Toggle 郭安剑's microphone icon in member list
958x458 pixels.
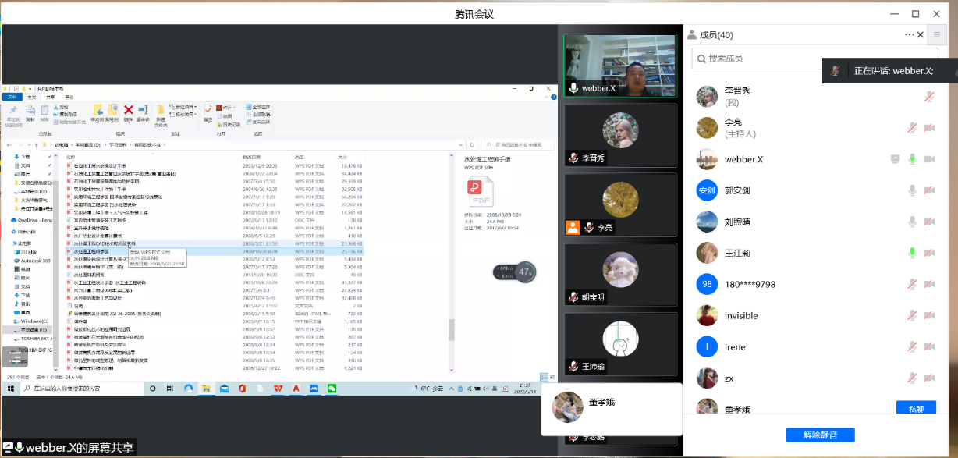pyautogui.click(x=912, y=190)
